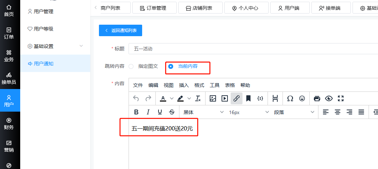Undo the last edit in the editor
The height and width of the screenshot is (169, 378).
(x=136, y=98)
